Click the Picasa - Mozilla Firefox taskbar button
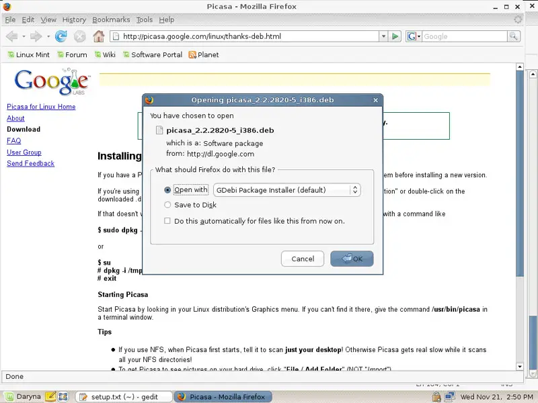The height and width of the screenshot is (403, 538). click(x=223, y=397)
